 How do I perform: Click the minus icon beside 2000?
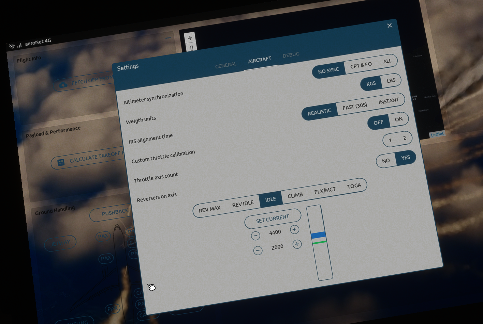[258, 250]
